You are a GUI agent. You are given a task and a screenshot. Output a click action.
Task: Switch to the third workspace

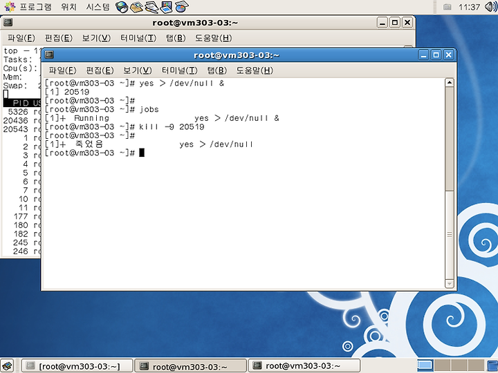459,365
